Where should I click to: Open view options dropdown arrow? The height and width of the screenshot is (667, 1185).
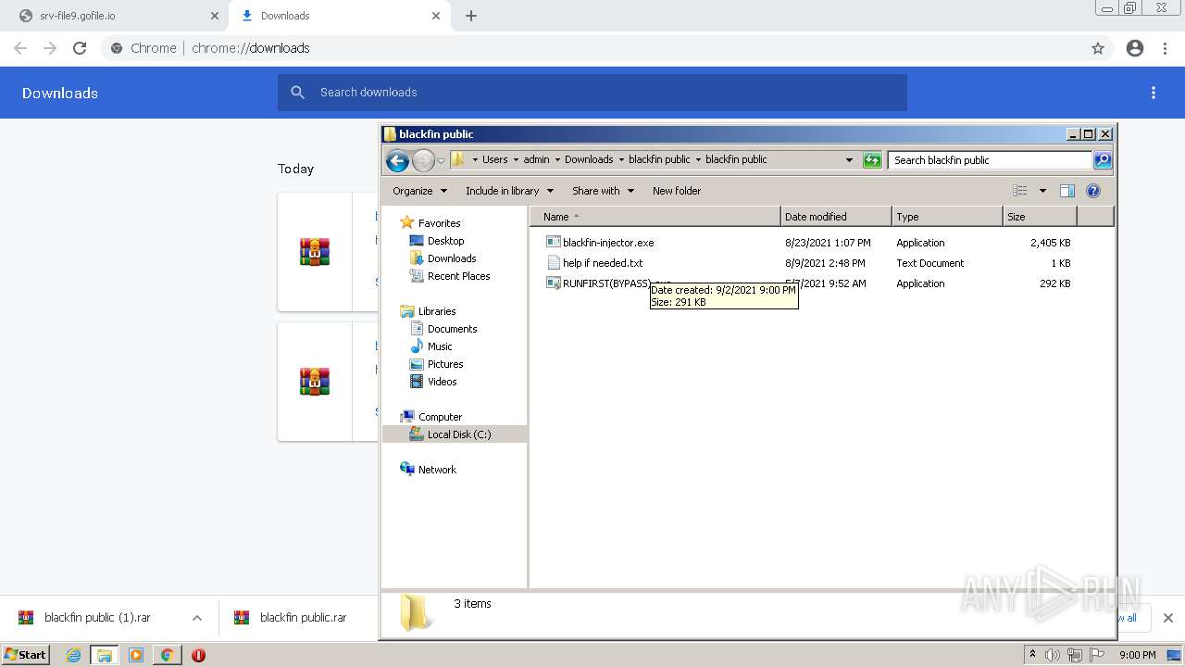(x=1042, y=191)
